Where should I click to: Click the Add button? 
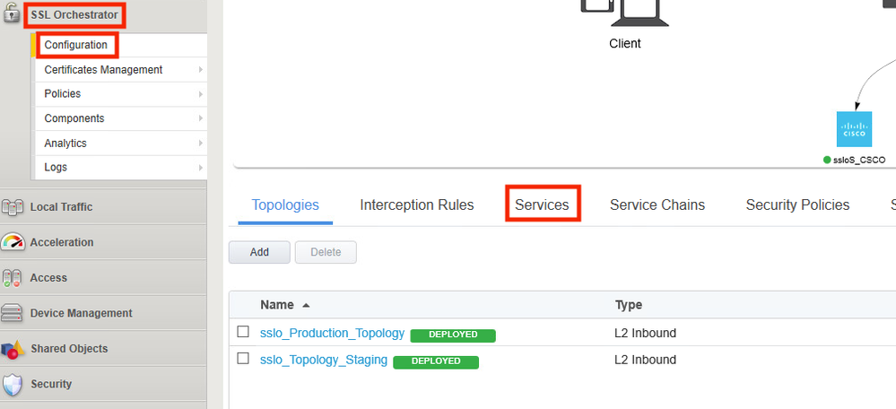tap(259, 252)
